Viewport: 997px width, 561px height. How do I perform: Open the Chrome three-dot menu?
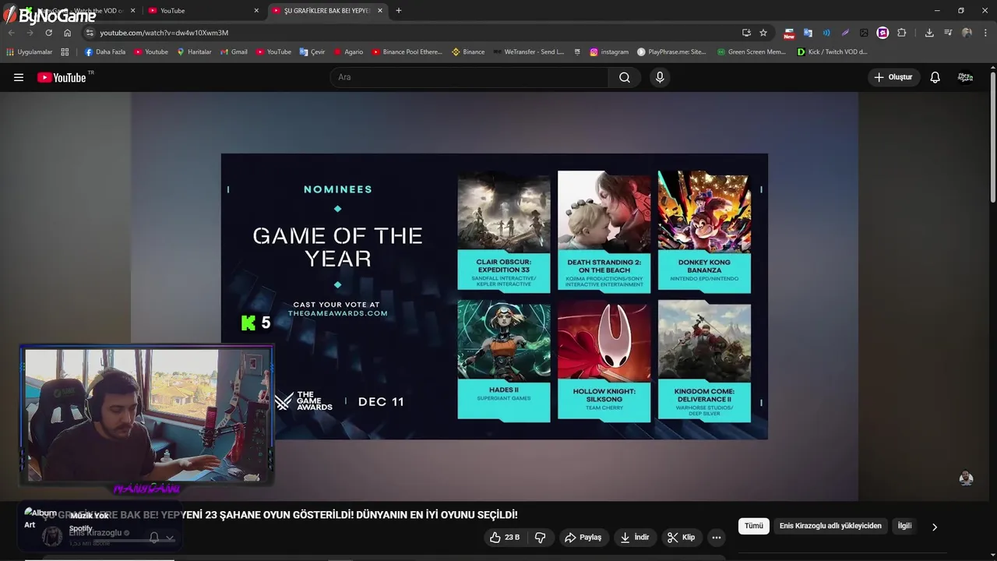click(x=985, y=33)
